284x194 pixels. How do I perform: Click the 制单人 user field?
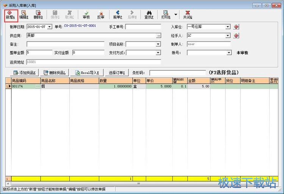click(209, 44)
